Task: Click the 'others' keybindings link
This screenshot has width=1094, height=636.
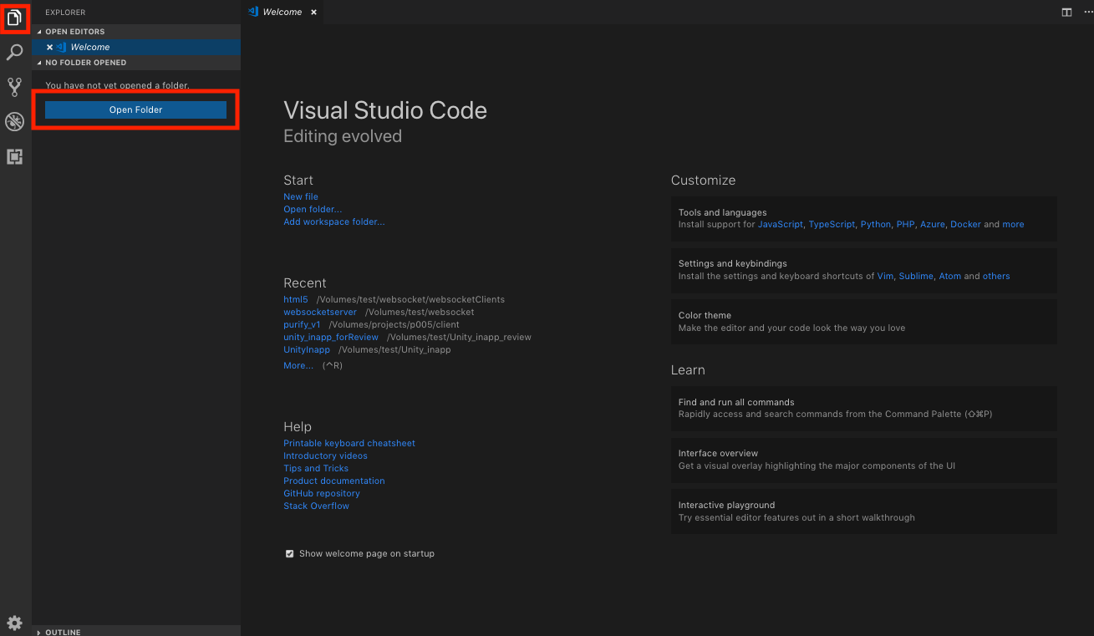Action: (x=996, y=276)
